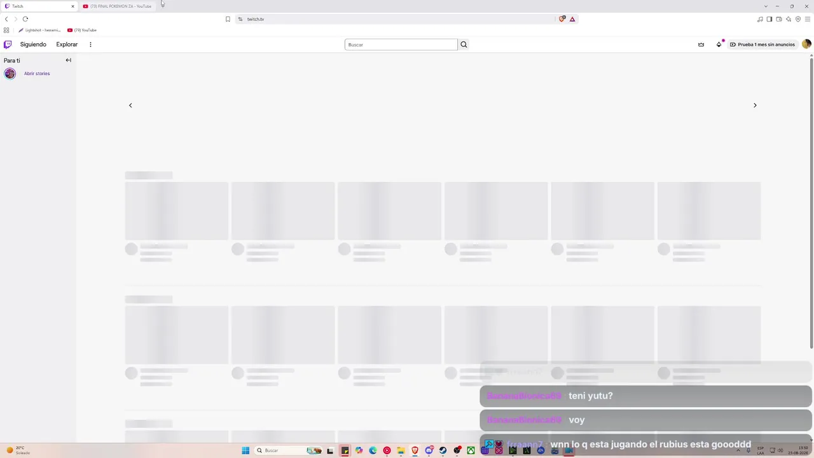Viewport: 814px width, 458px height.
Task: Switch to FINAL POKEMON ZA YouTube tab
Action: (x=118, y=6)
